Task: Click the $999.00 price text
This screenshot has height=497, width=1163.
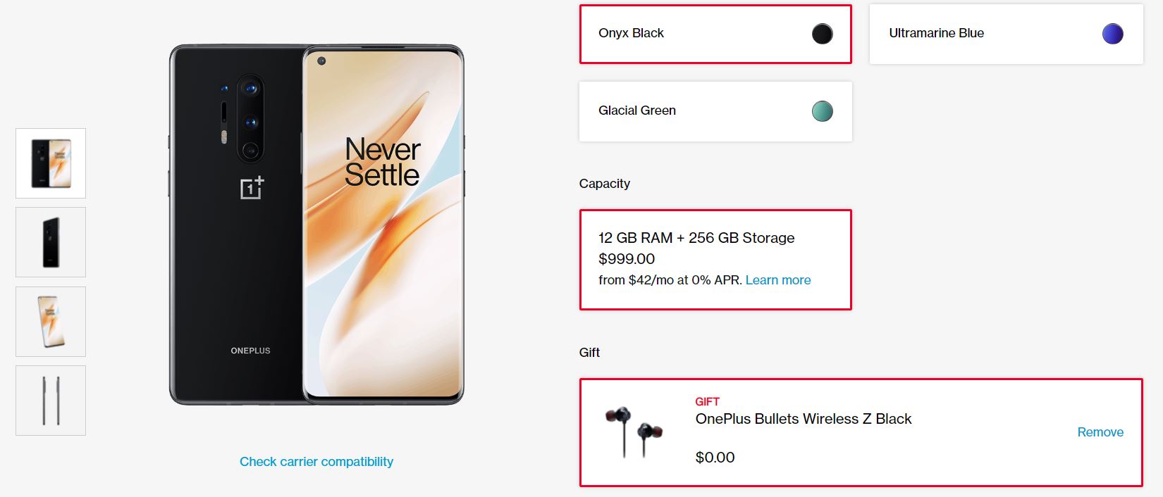Action: click(627, 259)
